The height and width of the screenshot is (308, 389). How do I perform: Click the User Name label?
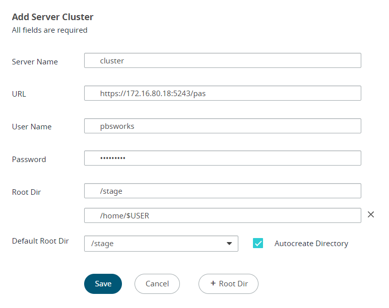pyautogui.click(x=32, y=127)
